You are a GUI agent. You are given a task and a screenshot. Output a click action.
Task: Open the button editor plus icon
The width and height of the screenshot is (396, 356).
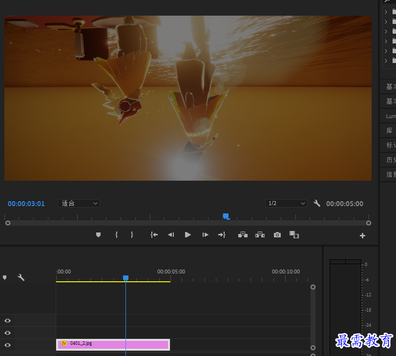coord(362,236)
